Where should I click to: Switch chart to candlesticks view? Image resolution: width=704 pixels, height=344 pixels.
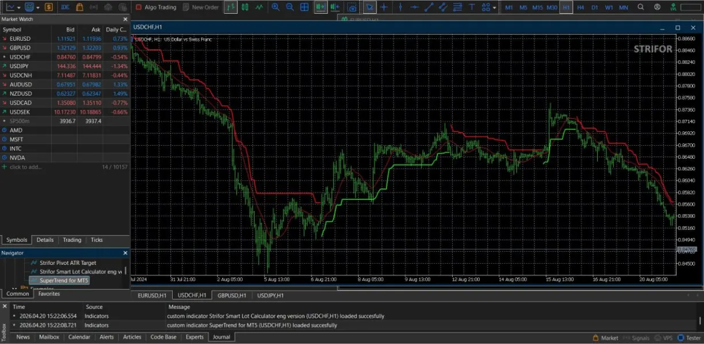coord(245,7)
